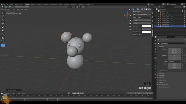Select the Select Box tool
The width and height of the screenshot is (186, 104).
(x=3, y=13)
